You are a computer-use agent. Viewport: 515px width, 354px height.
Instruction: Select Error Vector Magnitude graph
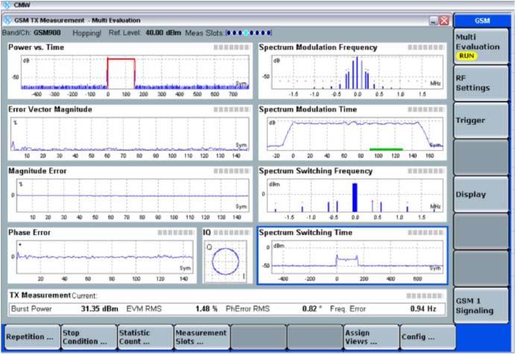click(x=130, y=132)
